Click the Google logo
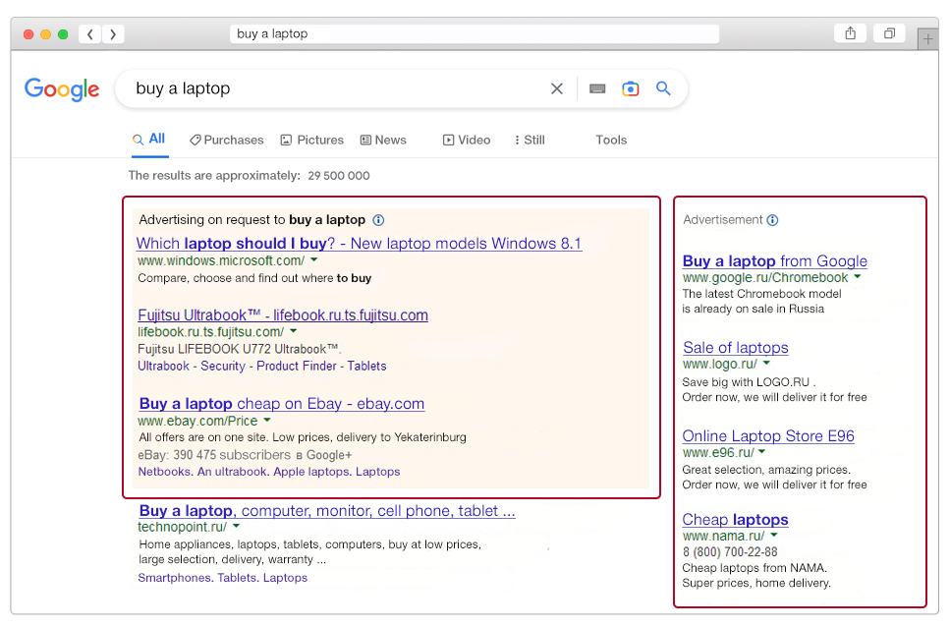 (62, 89)
